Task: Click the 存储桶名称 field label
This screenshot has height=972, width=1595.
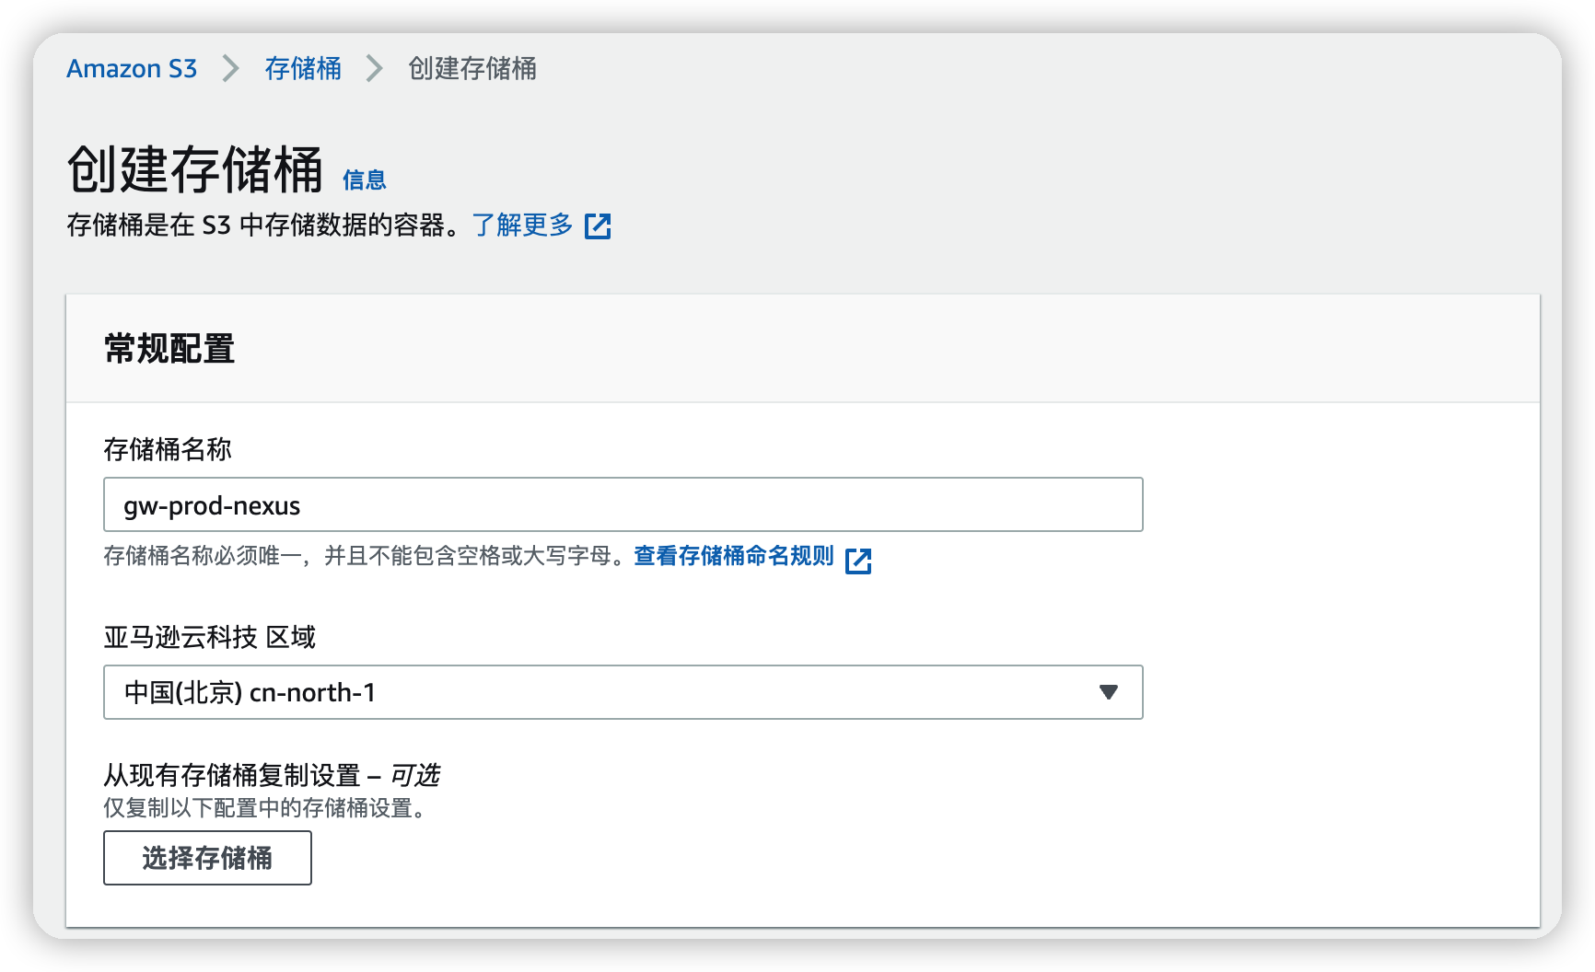Action: pos(168,450)
